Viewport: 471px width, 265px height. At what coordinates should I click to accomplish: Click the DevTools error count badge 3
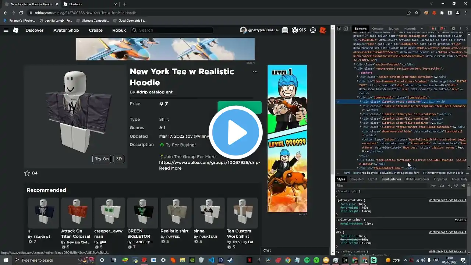coord(434,29)
